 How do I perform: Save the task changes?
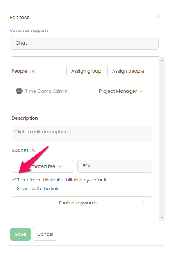[20, 234]
